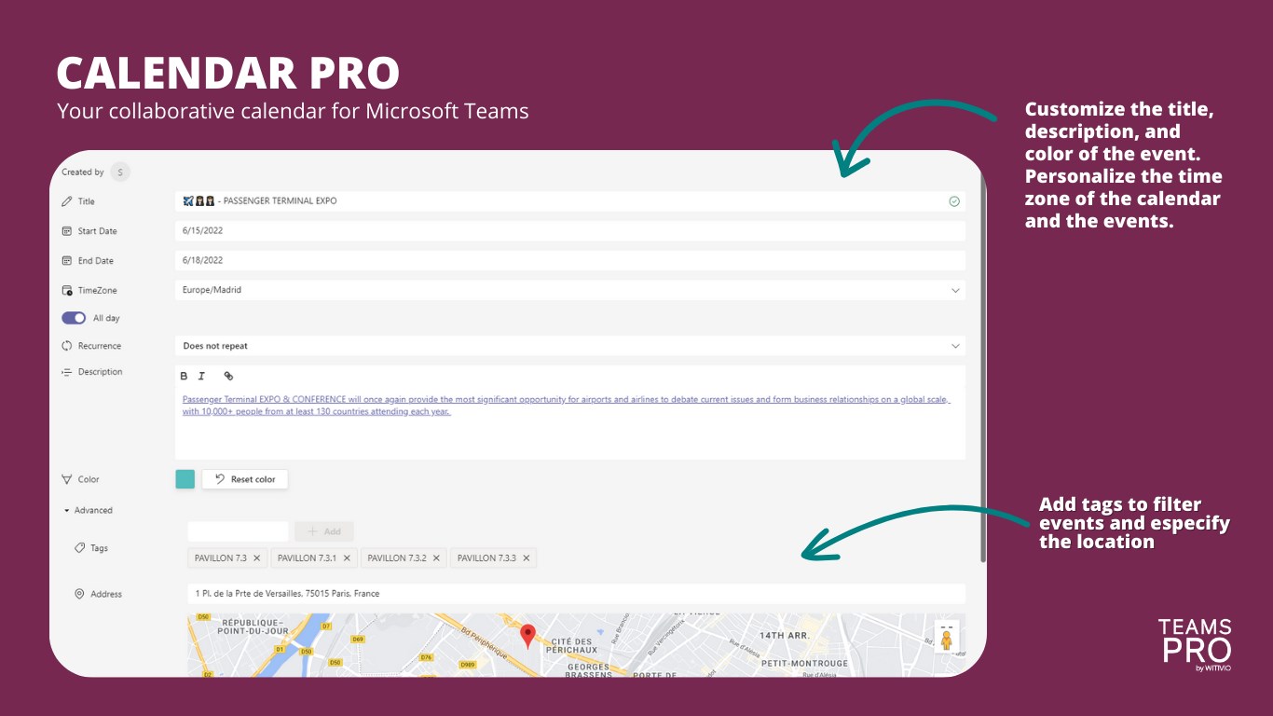Click the Add tag button

[324, 531]
